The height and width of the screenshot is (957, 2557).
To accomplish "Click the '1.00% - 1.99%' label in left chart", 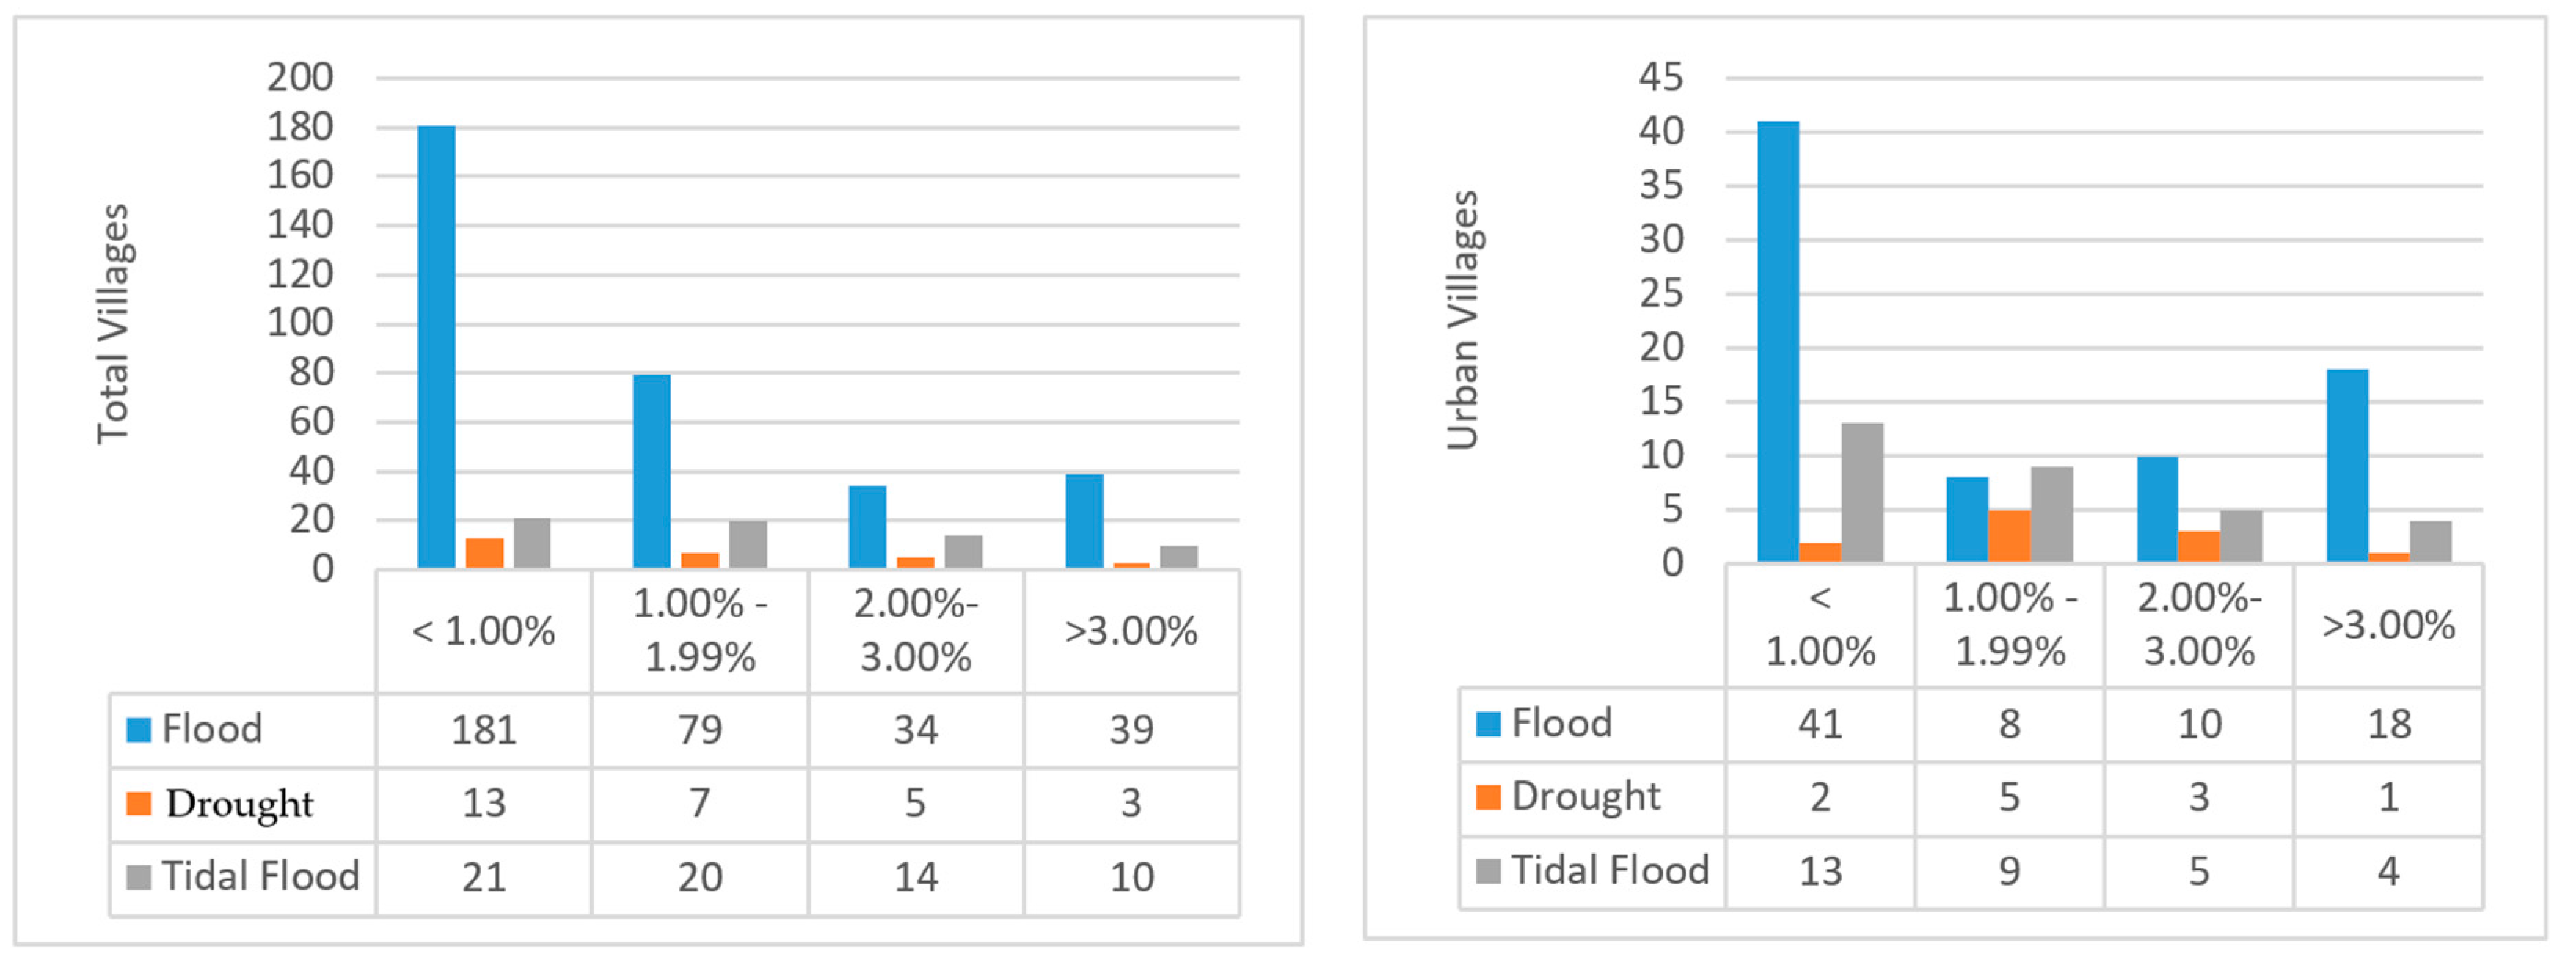I will click(x=700, y=630).
